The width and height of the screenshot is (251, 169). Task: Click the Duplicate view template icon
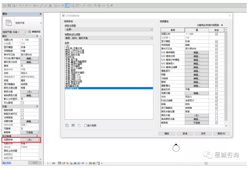tap(67, 125)
